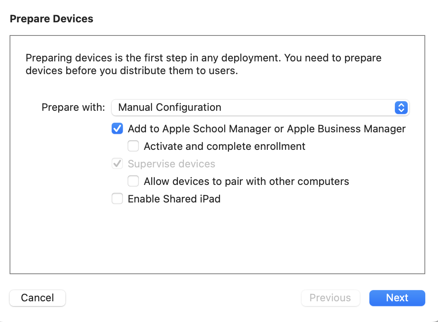Click the Supervise devices checkbox

coord(117,163)
